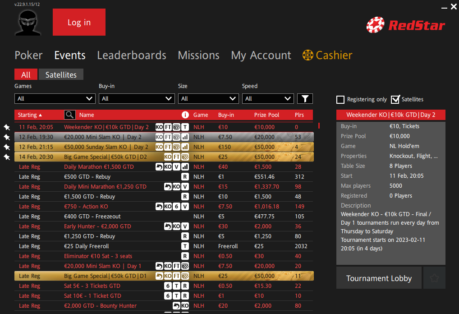Select the €1,500 GTD - Rebuy row
The width and height of the screenshot is (459, 314).
pos(164,197)
